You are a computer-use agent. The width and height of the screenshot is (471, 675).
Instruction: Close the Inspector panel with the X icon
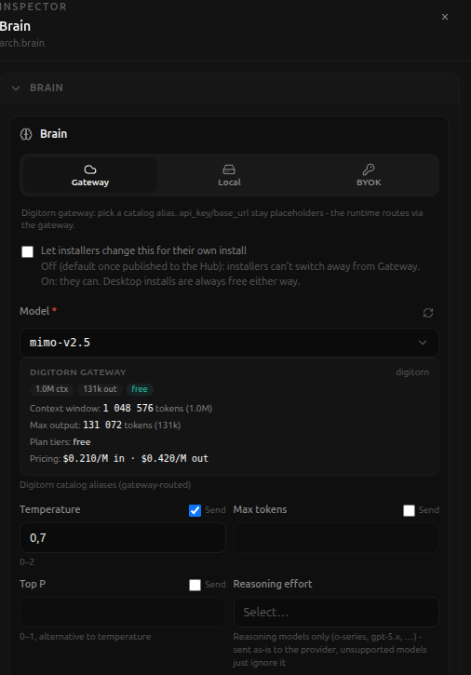point(445,17)
